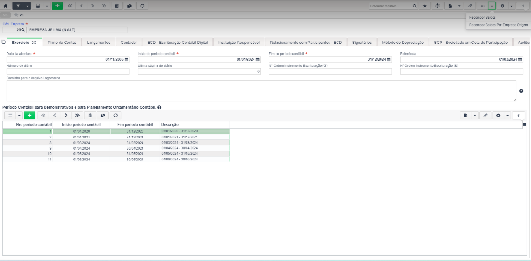
Task: Click the tabs layout icon left of Exercício
Action: [x=3, y=42]
